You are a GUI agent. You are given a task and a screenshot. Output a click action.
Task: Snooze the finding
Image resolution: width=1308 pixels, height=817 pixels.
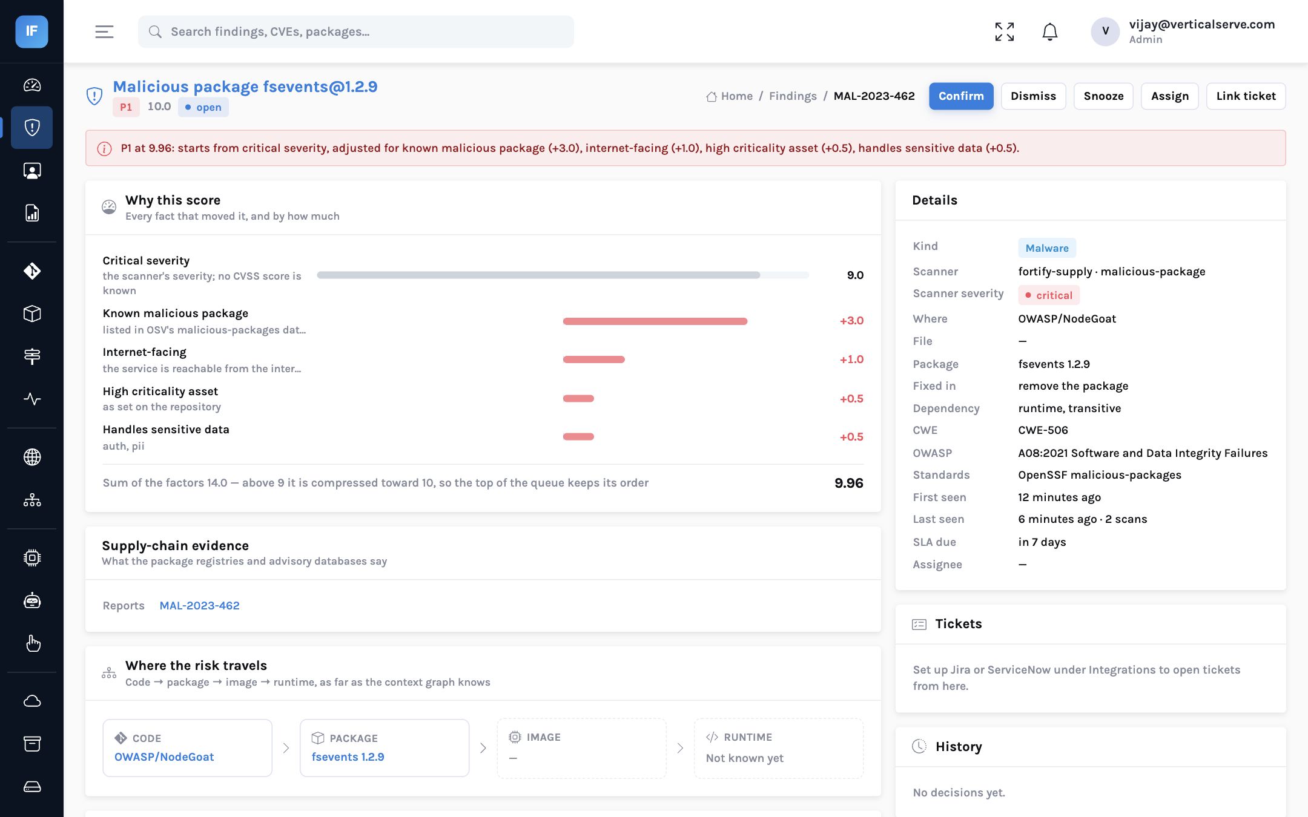pyautogui.click(x=1103, y=96)
